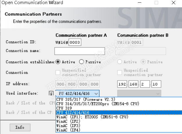Click Connection name field for partner B
182x134 pixels.
click(140, 51)
